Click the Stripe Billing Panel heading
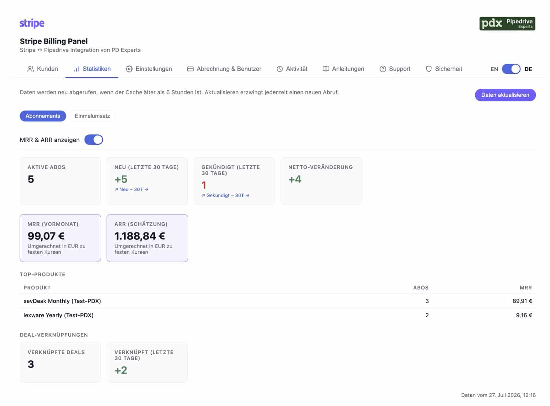The height and width of the screenshot is (406, 550). pos(54,41)
